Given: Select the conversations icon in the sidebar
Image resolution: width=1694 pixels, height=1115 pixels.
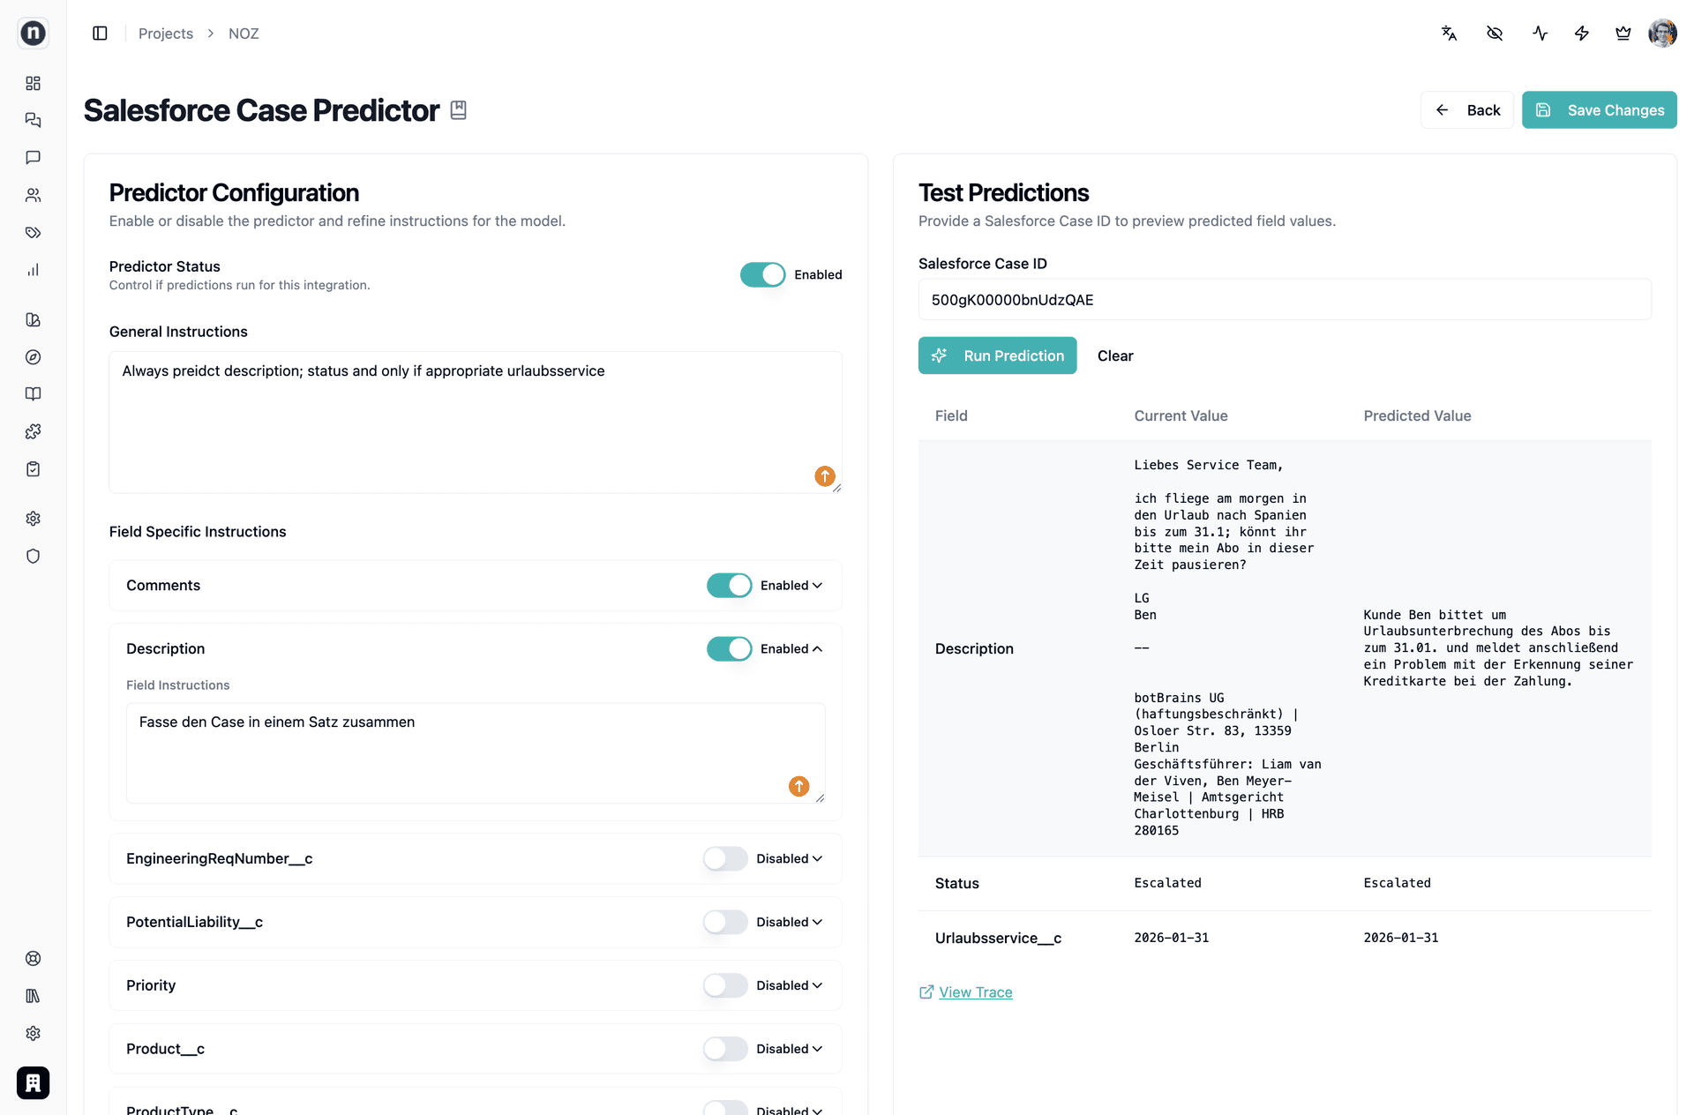Looking at the screenshot, I should (33, 120).
